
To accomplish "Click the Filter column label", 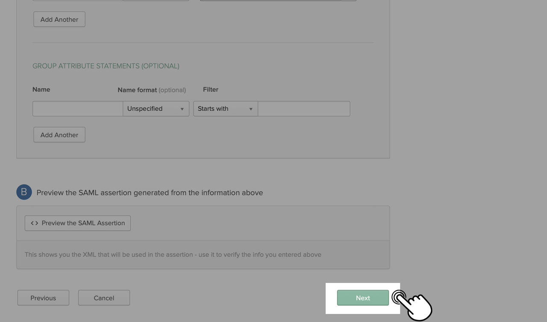I will 211,90.
